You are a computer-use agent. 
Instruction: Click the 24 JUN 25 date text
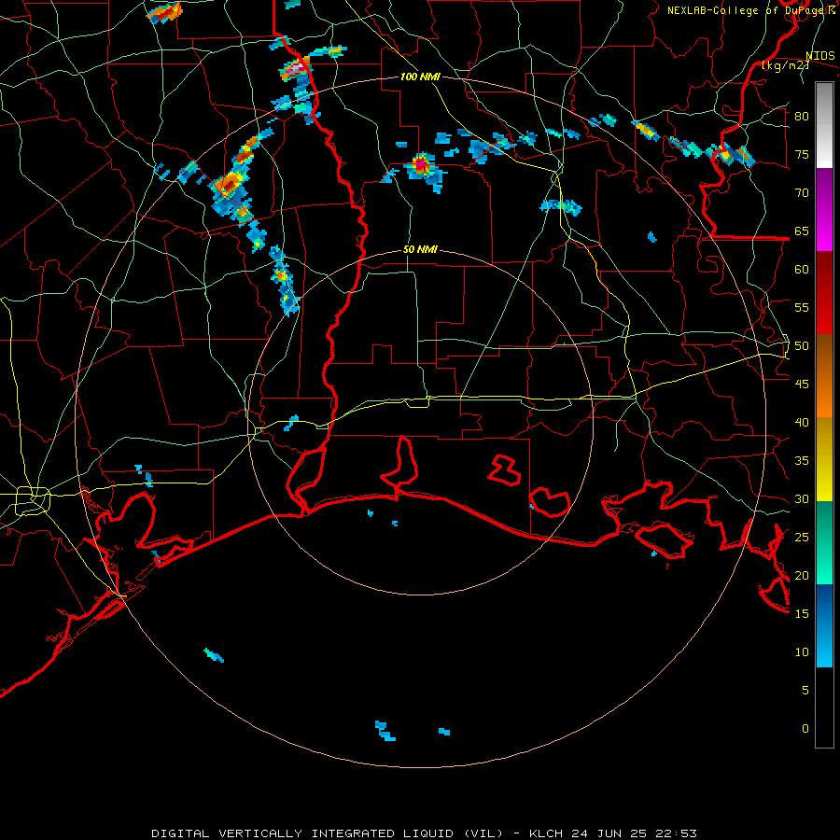610,833
